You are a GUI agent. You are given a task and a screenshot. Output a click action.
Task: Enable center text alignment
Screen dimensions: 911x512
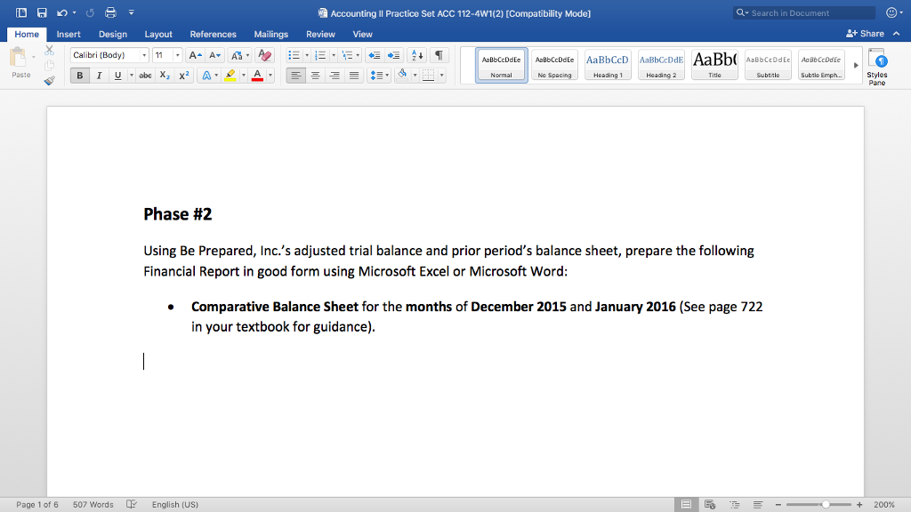313,75
